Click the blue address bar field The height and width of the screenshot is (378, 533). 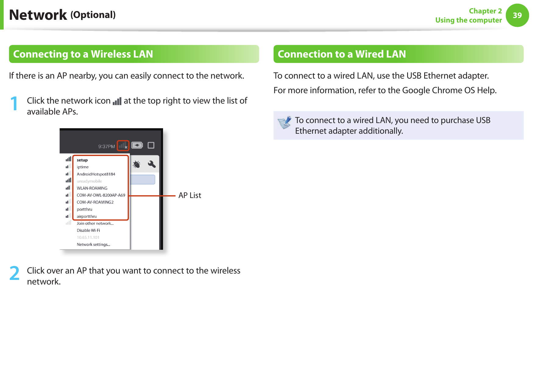tap(143, 179)
